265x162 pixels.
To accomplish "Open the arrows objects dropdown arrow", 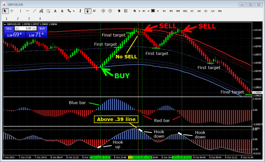I will pyautogui.click(x=74, y=11).
